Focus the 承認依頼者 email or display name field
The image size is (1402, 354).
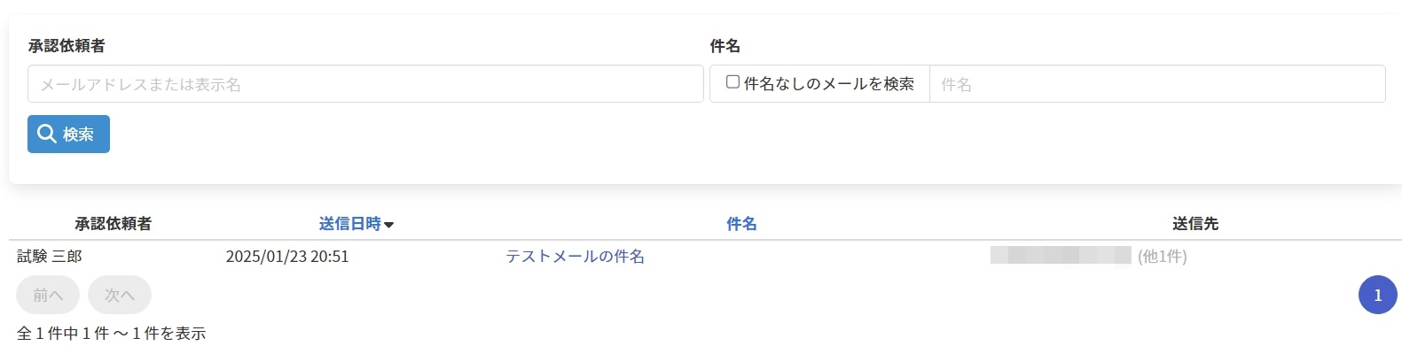pos(365,84)
